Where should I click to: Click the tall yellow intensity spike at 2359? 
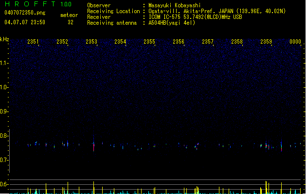pos(266,187)
